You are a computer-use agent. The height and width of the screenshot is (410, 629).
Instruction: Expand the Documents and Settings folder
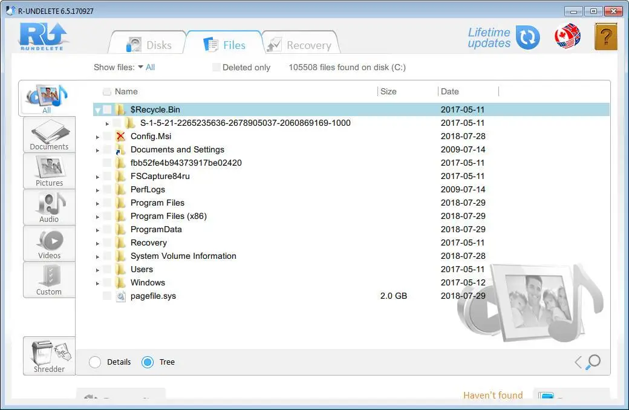[97, 150]
